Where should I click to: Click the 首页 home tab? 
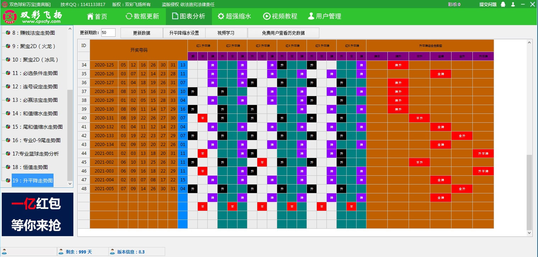tap(97, 16)
